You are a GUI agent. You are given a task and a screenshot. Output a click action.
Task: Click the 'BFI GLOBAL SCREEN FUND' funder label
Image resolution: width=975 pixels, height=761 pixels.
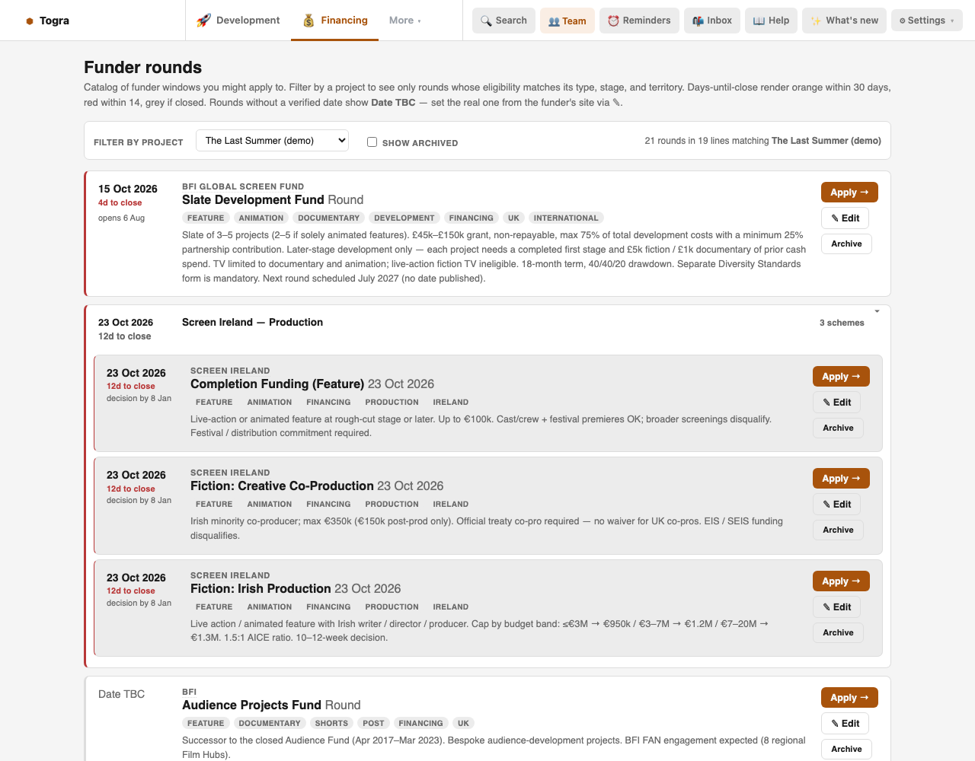click(x=243, y=186)
